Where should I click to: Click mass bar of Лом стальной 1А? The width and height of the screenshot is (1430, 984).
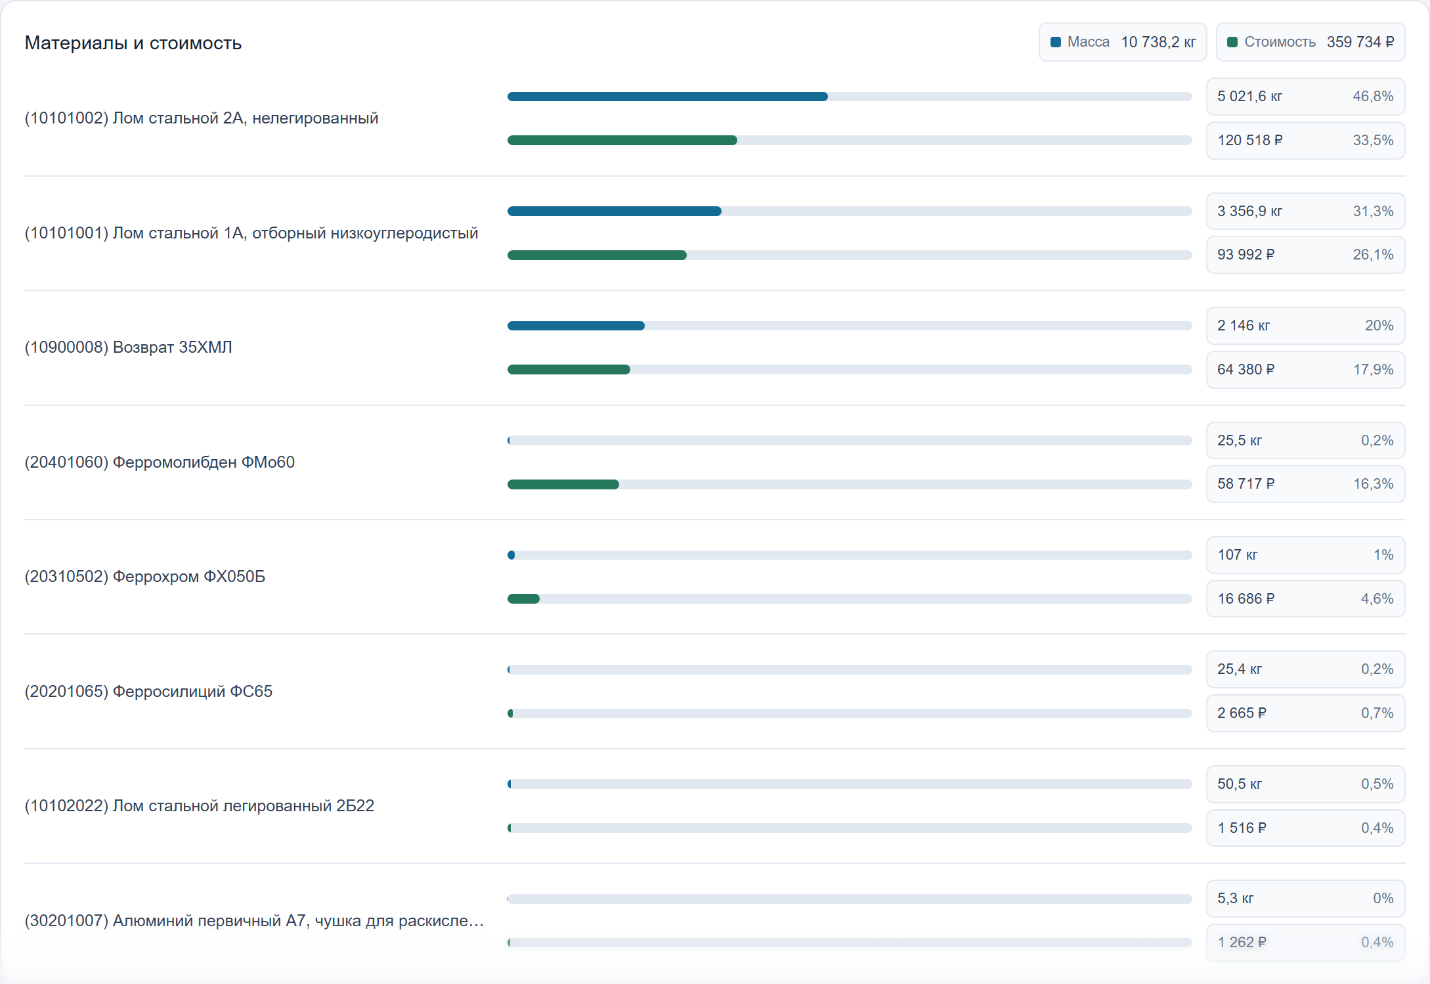pos(850,211)
